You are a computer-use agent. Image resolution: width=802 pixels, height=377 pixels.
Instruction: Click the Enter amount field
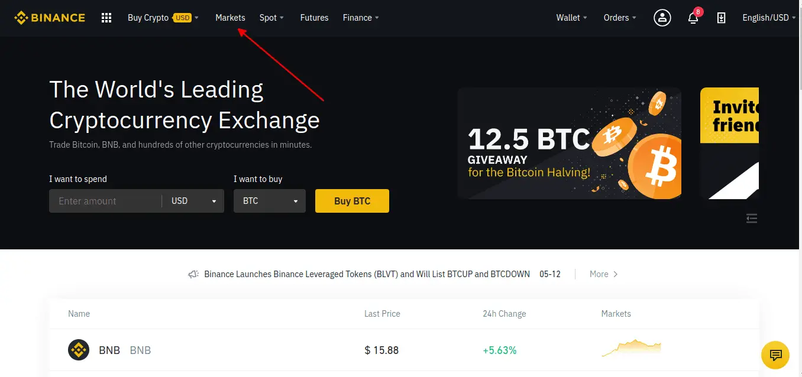point(105,201)
